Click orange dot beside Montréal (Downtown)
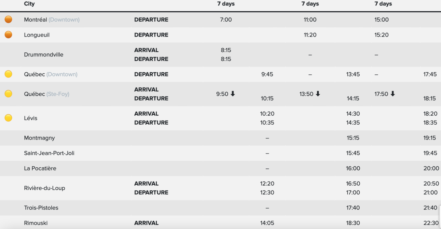Viewport: 441px width, 229px height. pos(8,20)
